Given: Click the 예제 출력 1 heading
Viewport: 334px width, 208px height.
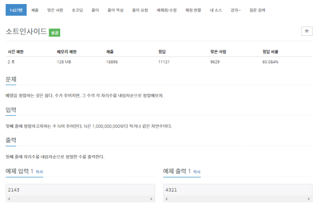Looking at the screenshot, I should pyautogui.click(x=177, y=171).
